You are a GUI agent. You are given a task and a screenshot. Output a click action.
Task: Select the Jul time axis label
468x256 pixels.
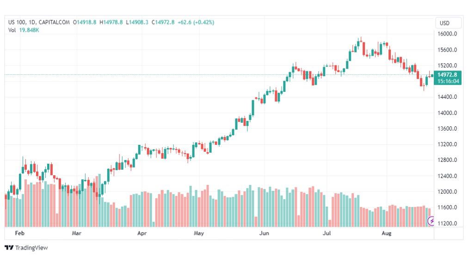coord(327,233)
